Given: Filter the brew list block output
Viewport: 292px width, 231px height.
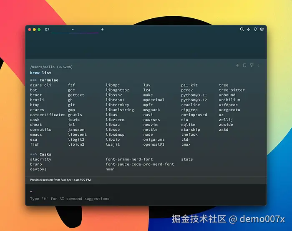Looking at the screenshot, I should point(252,65).
